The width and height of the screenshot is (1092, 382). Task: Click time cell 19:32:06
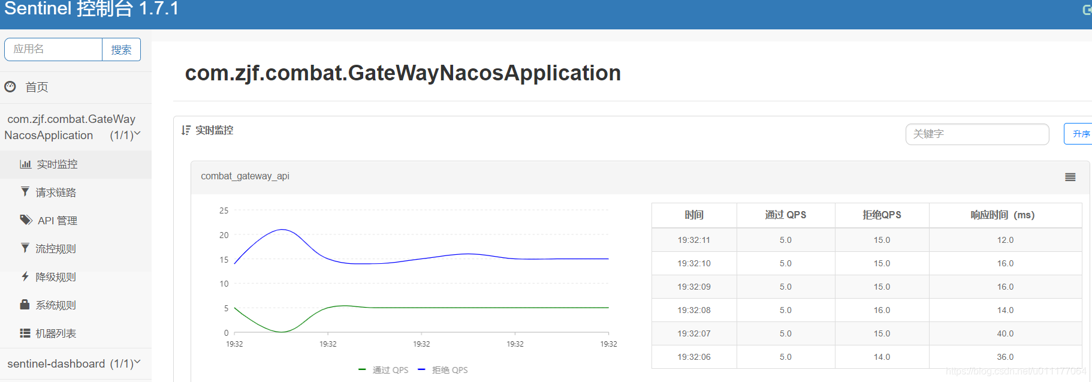(694, 357)
